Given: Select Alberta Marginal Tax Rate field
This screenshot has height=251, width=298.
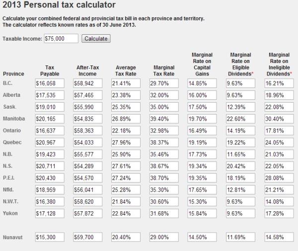Looking at the screenshot, I should pos(164,95).
